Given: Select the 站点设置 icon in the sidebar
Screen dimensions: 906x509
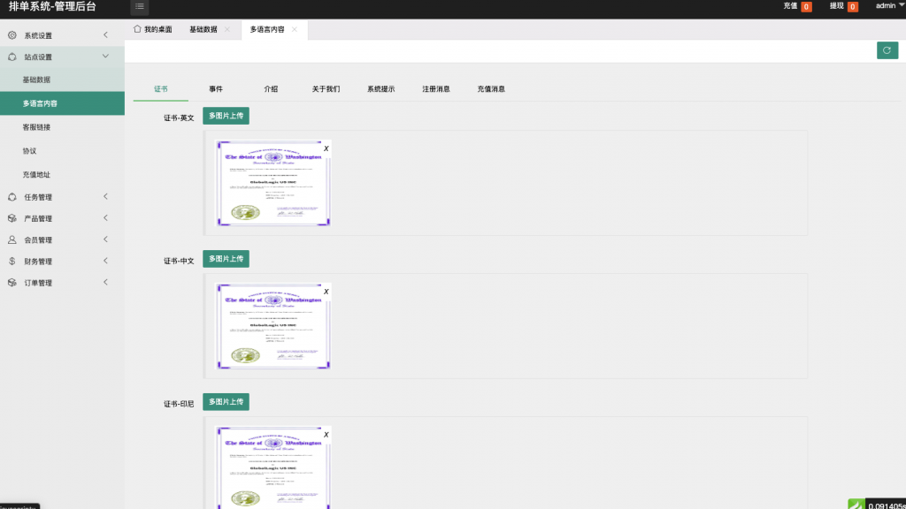Looking at the screenshot, I should 12,56.
